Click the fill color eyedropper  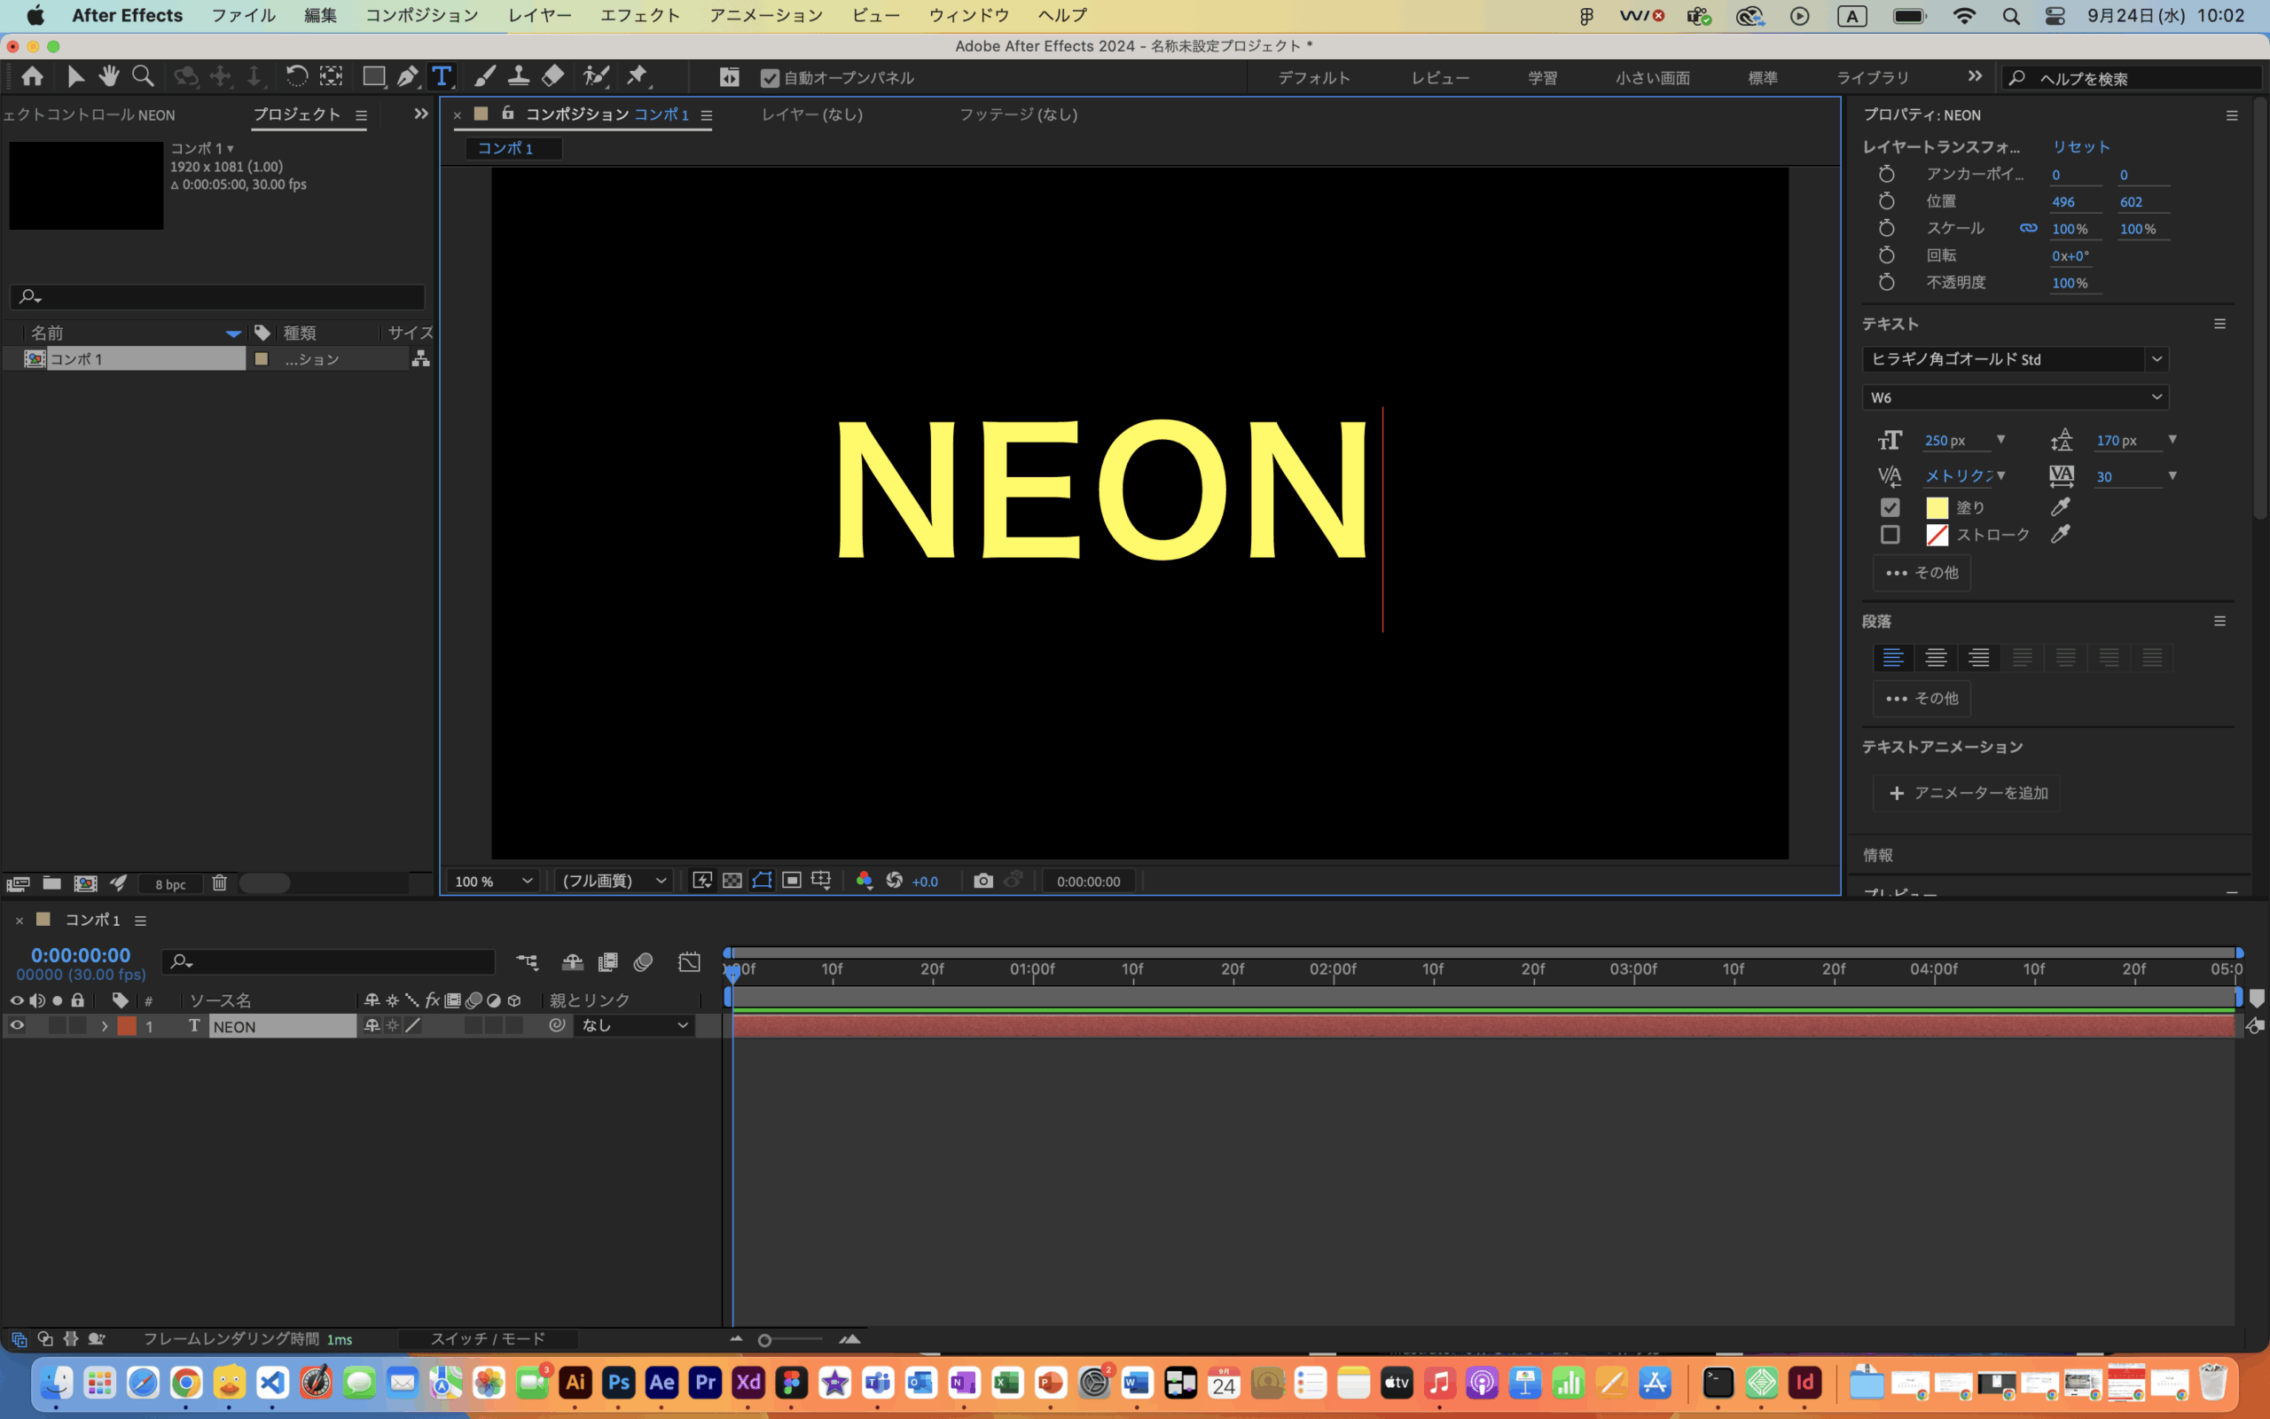[2060, 506]
